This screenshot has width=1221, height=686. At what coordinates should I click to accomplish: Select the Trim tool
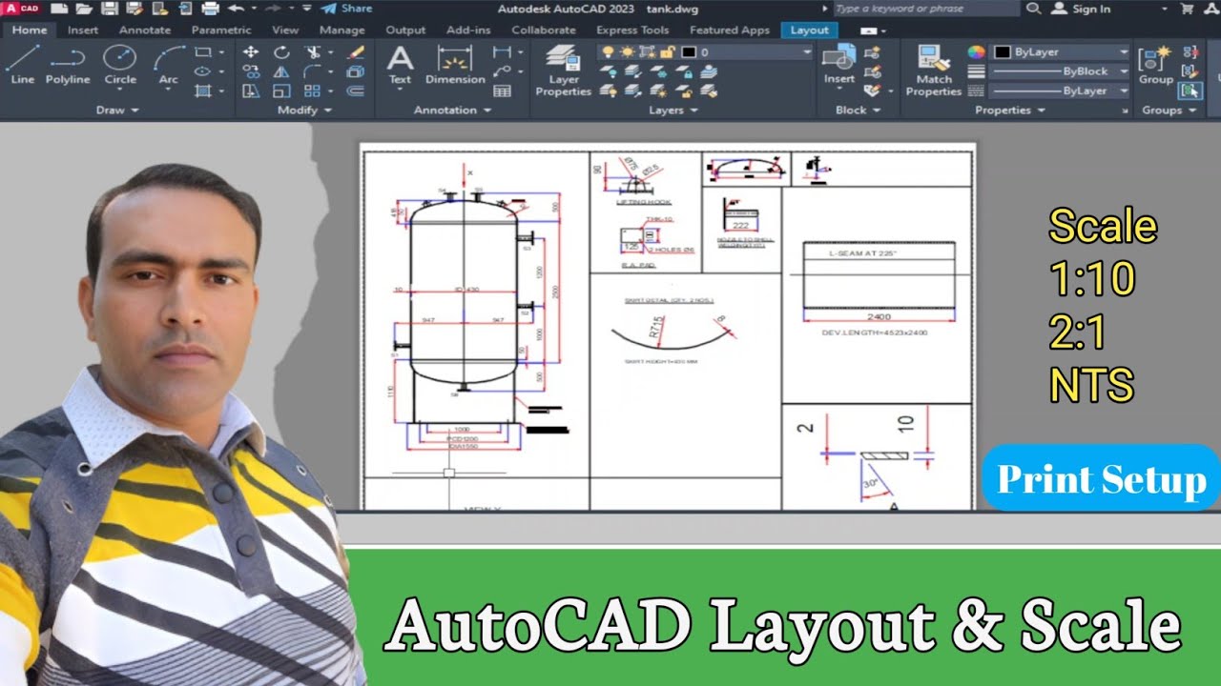point(313,52)
